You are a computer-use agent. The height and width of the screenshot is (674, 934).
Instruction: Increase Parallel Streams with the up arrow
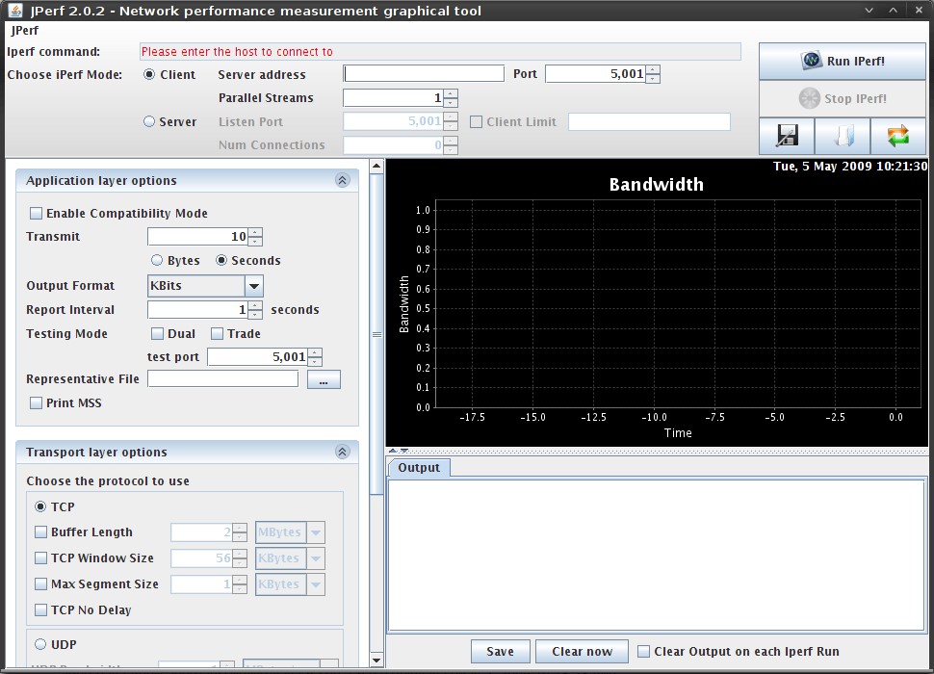click(x=451, y=93)
